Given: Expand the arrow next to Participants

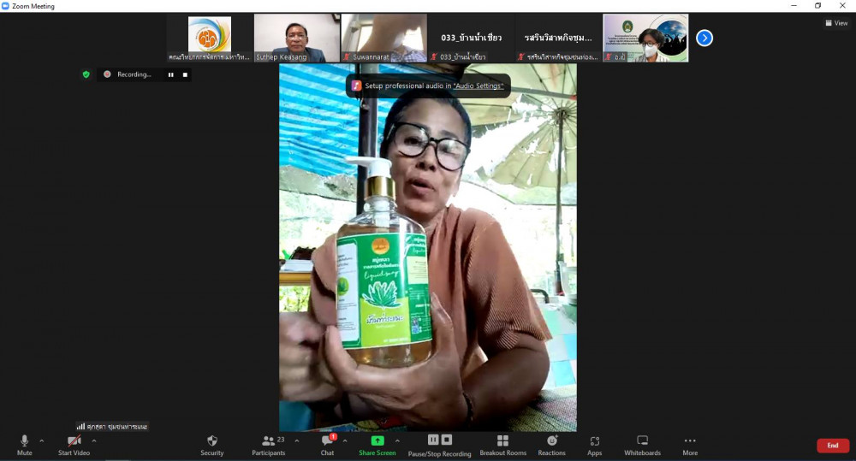Looking at the screenshot, I should [x=297, y=440].
